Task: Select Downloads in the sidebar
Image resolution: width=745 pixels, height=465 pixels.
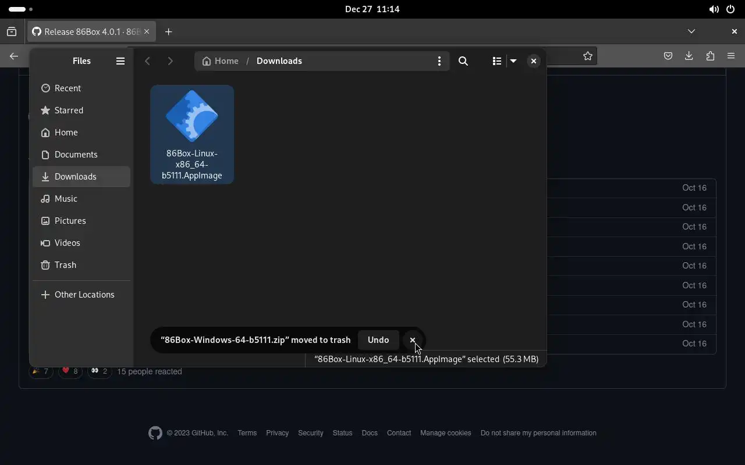Action: 81,177
